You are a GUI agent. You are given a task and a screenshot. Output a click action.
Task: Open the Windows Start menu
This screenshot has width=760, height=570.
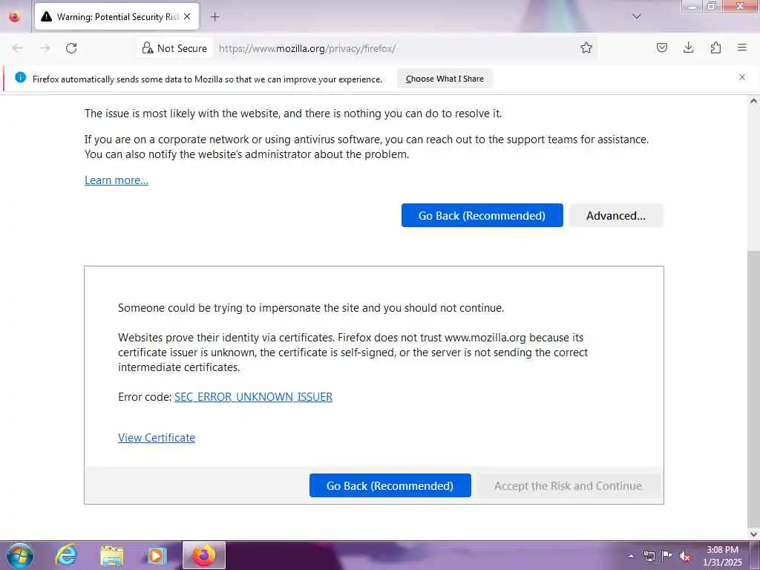(x=20, y=555)
